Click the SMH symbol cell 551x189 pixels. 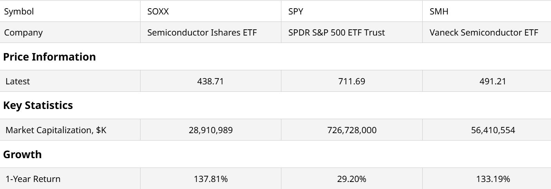(x=439, y=11)
